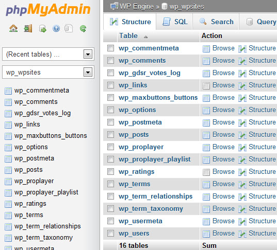Check the wp_term_taxonomy table checkbox

(x=110, y=209)
